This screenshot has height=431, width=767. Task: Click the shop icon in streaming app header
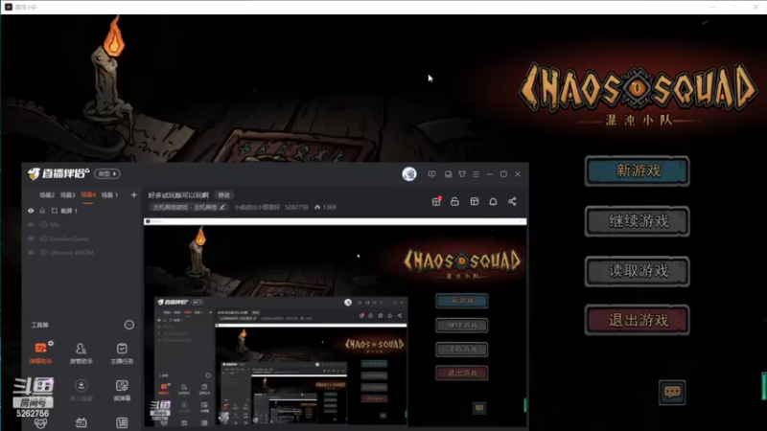pyautogui.click(x=448, y=174)
